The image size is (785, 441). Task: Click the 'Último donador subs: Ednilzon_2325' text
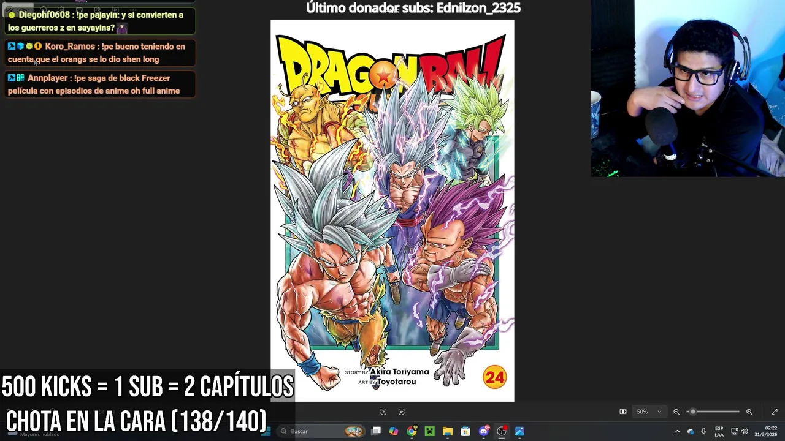pos(413,8)
